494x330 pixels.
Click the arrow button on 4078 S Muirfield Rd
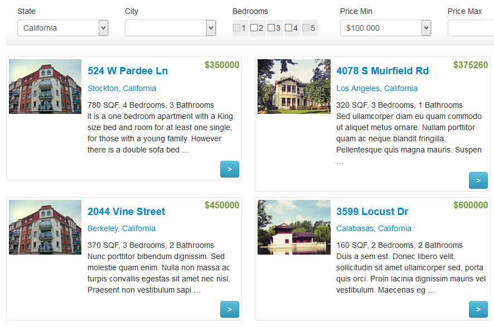coord(478,180)
